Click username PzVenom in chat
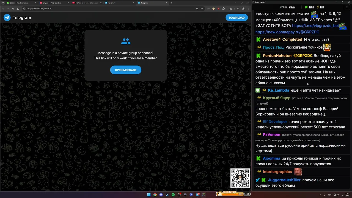 tap(271, 134)
